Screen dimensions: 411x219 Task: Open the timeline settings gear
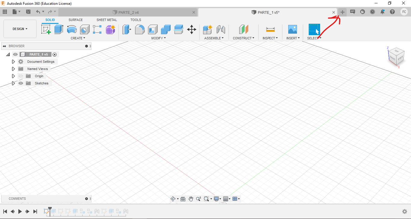[x=405, y=211]
